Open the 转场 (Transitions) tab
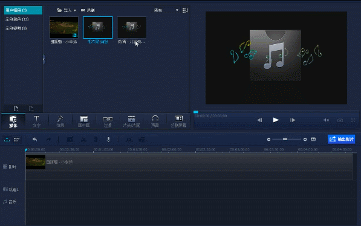361x226 pixels. pyautogui.click(x=108, y=121)
